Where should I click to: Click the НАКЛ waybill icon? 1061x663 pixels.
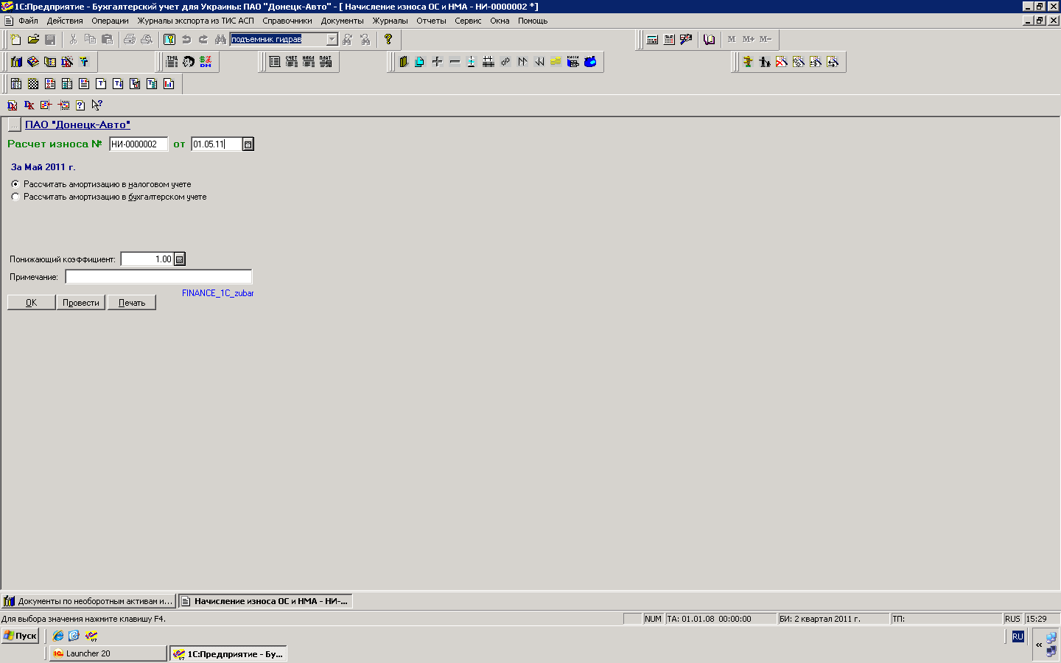309,61
